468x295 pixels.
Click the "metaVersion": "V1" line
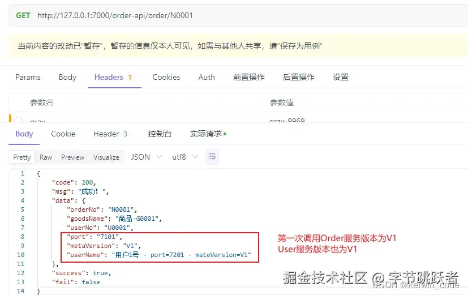click(x=104, y=246)
